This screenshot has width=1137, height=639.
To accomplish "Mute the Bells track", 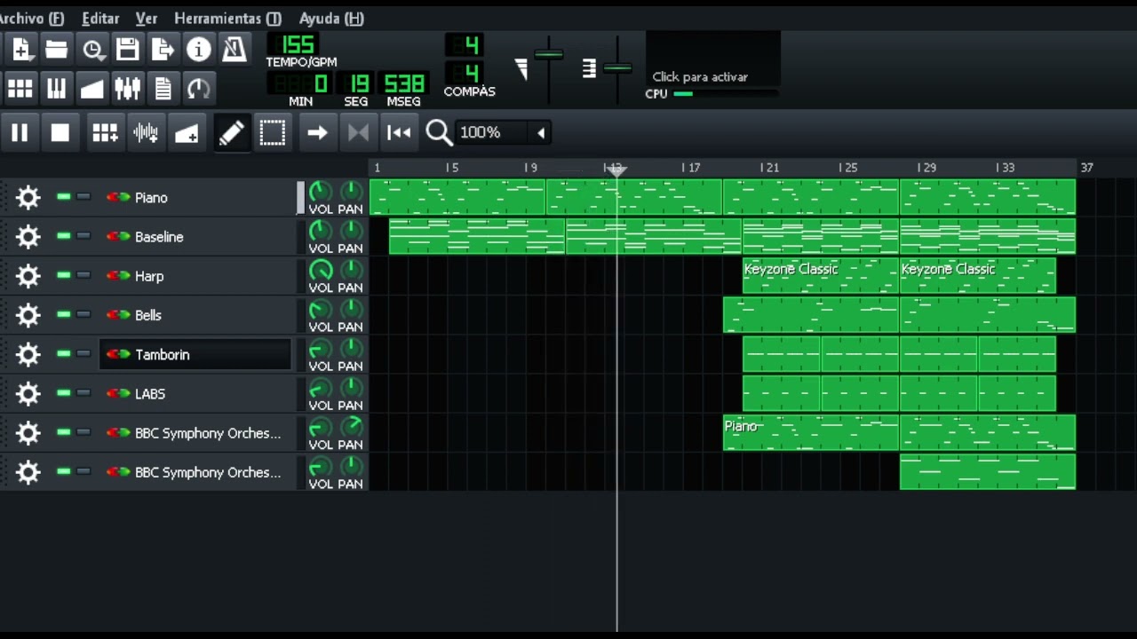I will 63,314.
